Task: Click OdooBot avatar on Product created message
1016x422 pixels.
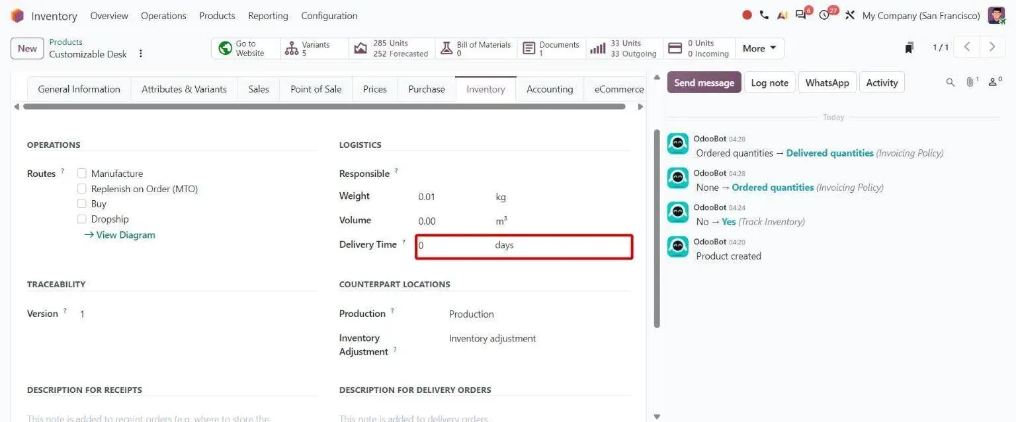Action: (x=678, y=247)
